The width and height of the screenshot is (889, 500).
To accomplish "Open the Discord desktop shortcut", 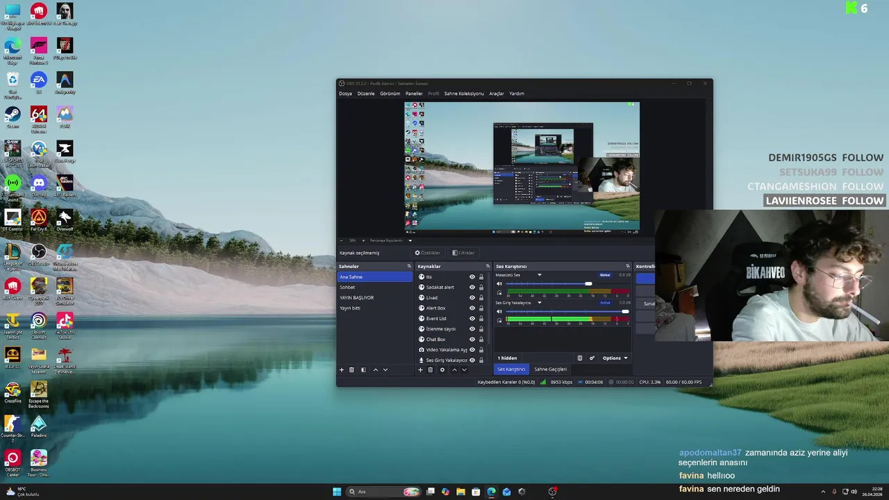I will 39,185.
